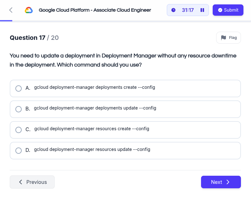Flag question 17 for review
Image resolution: width=251 pixels, height=198 pixels.
228,38
